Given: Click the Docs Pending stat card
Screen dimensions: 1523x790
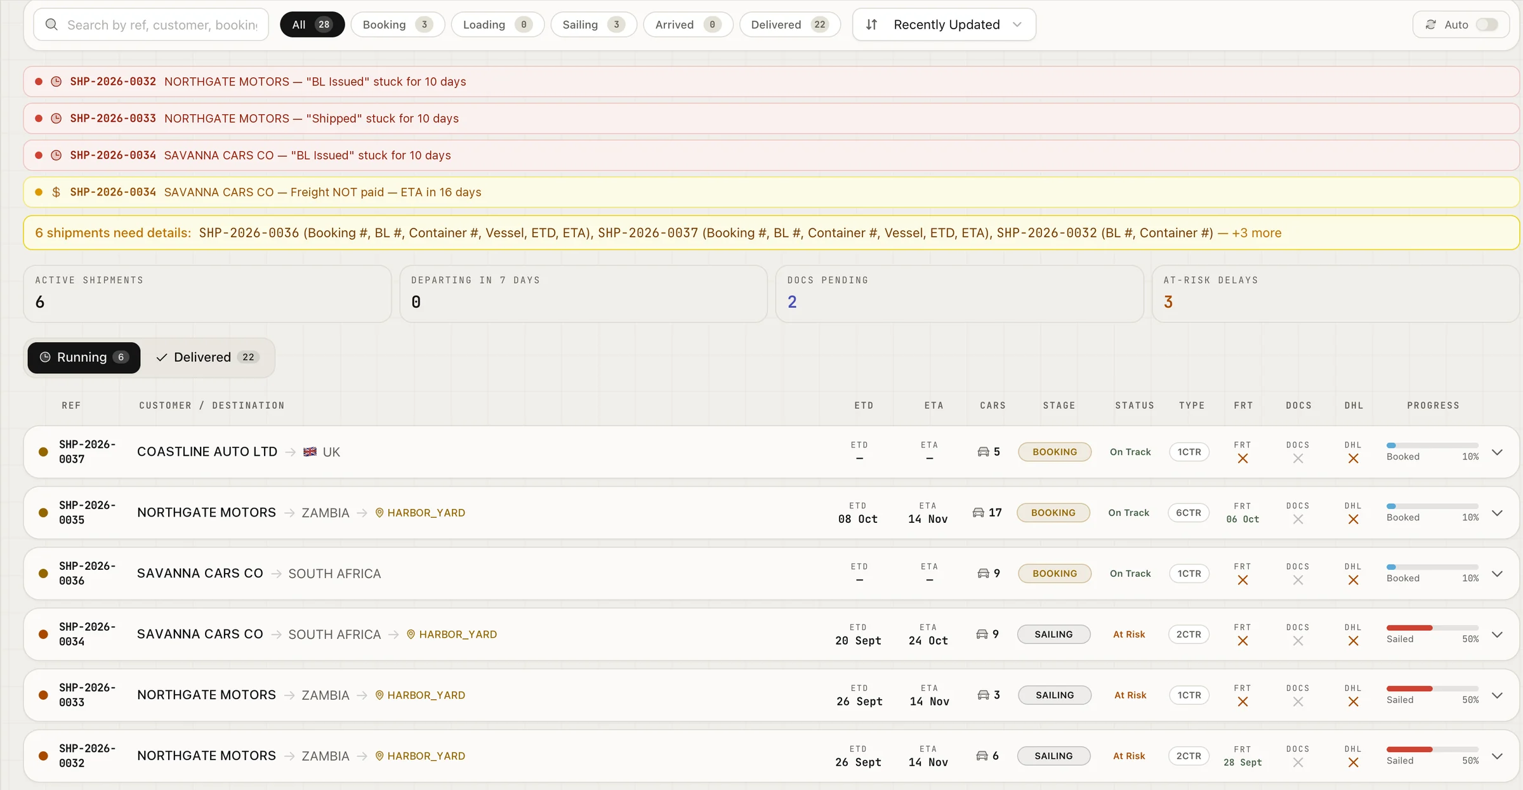Looking at the screenshot, I should [959, 294].
